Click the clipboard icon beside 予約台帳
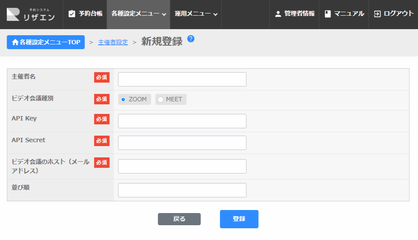The width and height of the screenshot is (418, 240). [x=72, y=14]
